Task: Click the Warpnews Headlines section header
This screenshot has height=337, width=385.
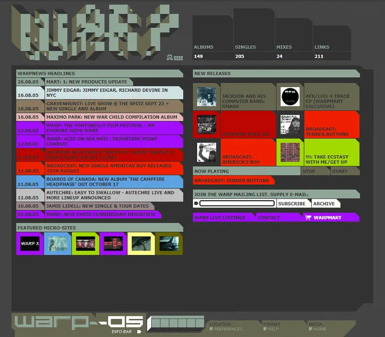Action: [100, 74]
